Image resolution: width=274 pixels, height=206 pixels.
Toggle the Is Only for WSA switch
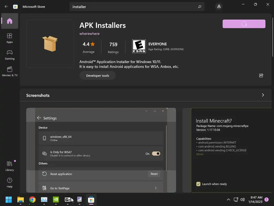coord(156,154)
